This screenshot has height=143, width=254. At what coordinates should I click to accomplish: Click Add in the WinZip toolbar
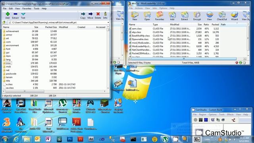tap(172, 16)
